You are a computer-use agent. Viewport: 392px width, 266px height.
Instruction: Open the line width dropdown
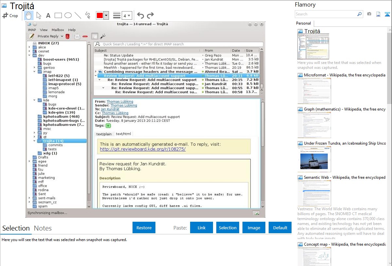127,15
